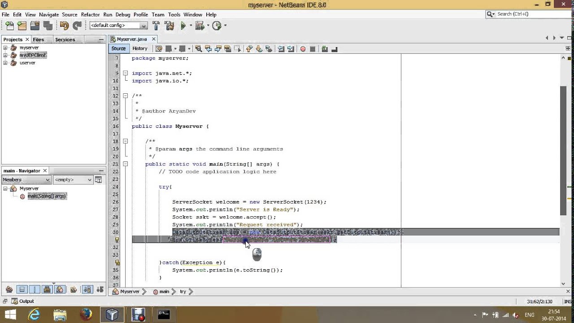Open the Debug menu
This screenshot has width=574, height=323.
click(x=123, y=14)
